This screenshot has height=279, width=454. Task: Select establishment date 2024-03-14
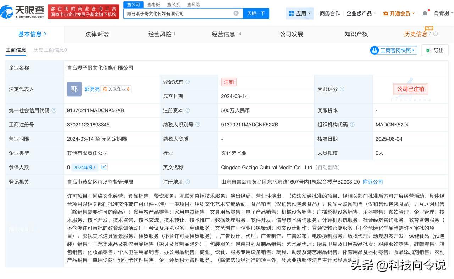[234, 96]
